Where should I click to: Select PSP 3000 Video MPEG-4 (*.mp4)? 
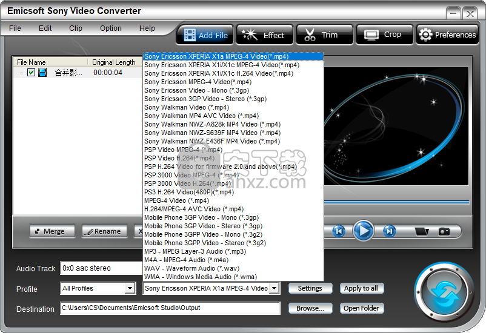[233, 175]
